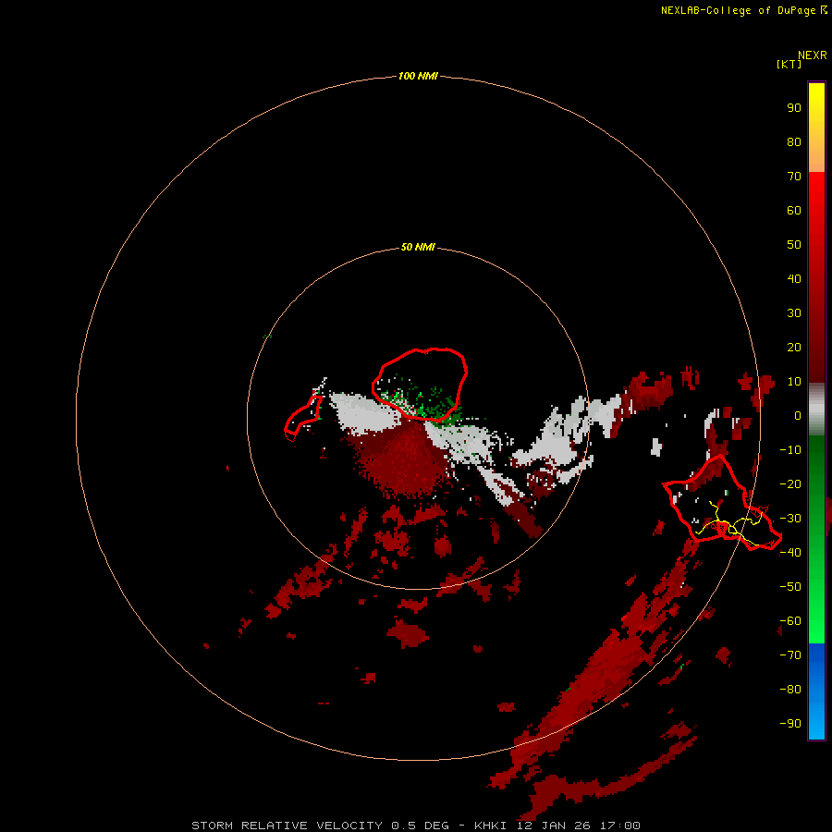This screenshot has width=832, height=832.
Task: Select the -10 knot scale label
Action: click(790, 450)
